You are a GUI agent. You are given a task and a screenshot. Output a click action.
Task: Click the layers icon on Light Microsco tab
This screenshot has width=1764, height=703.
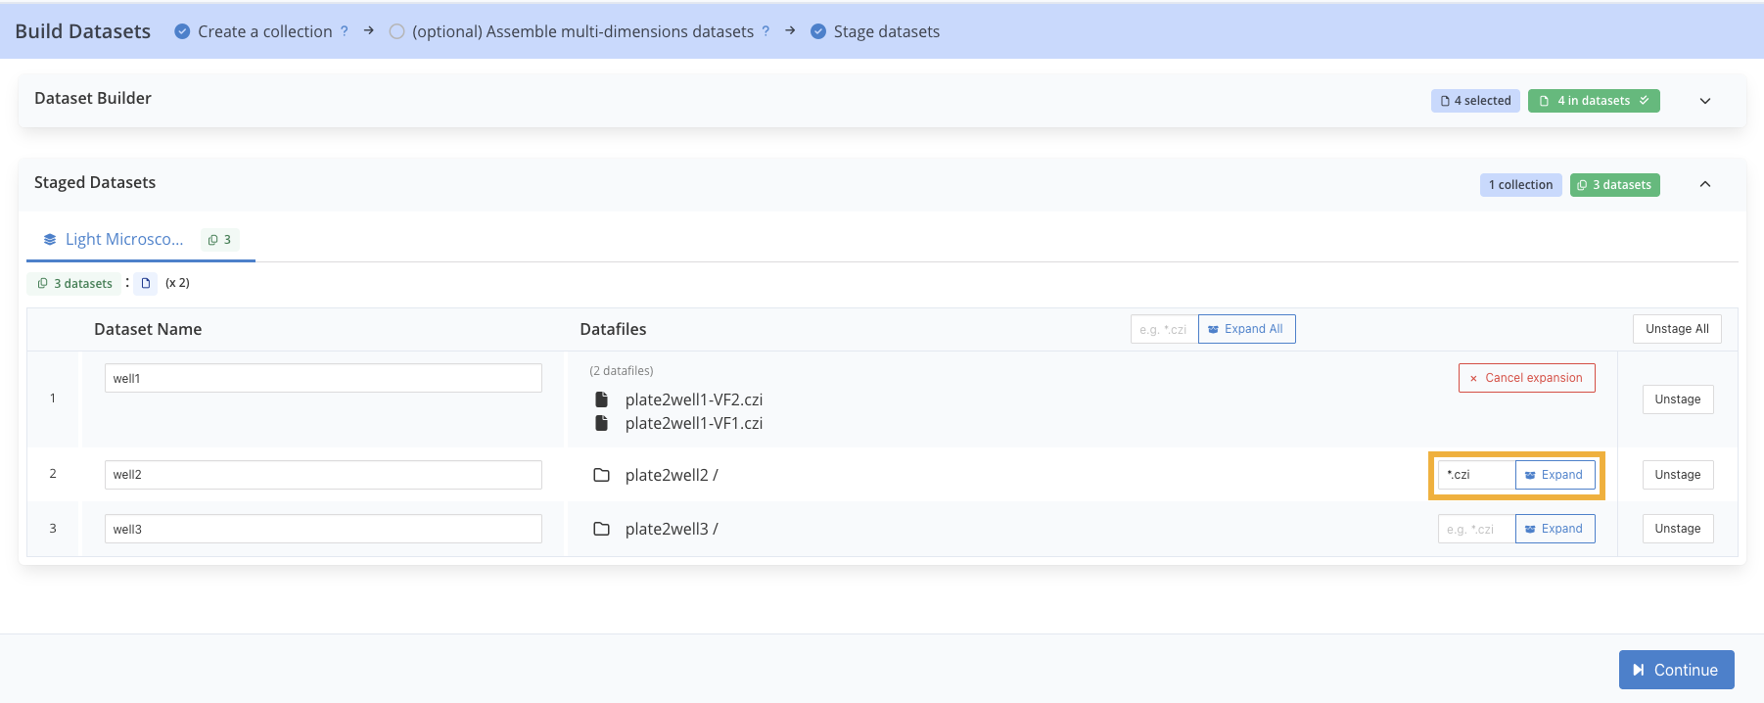pos(50,239)
